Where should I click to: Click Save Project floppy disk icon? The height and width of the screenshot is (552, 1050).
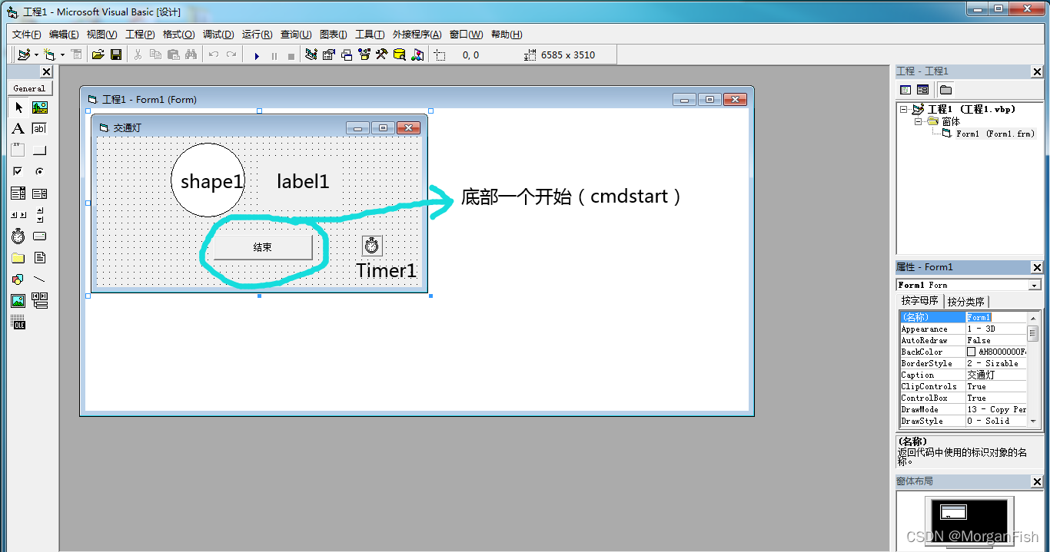pyautogui.click(x=116, y=55)
